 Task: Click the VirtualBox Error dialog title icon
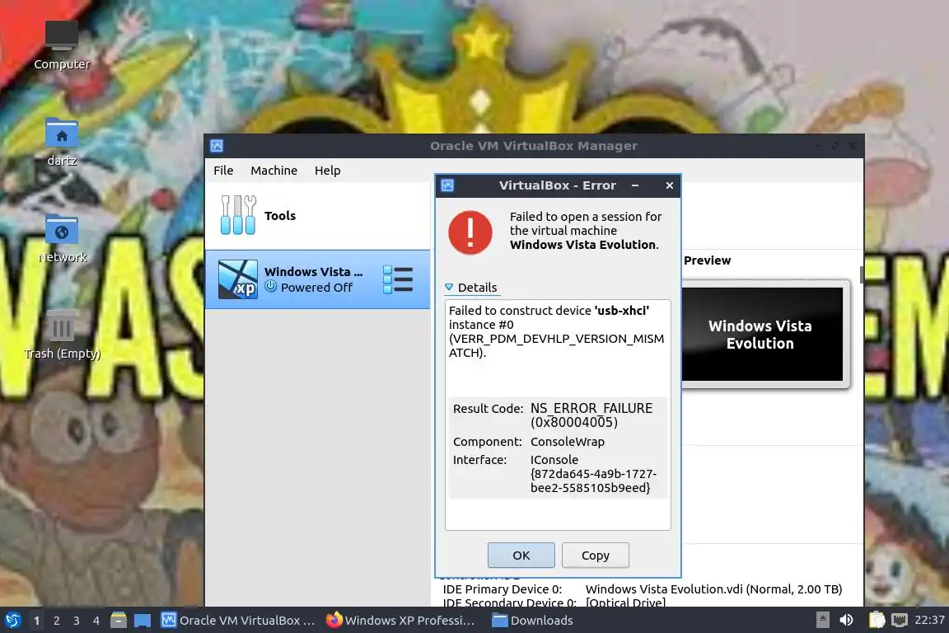[447, 185]
